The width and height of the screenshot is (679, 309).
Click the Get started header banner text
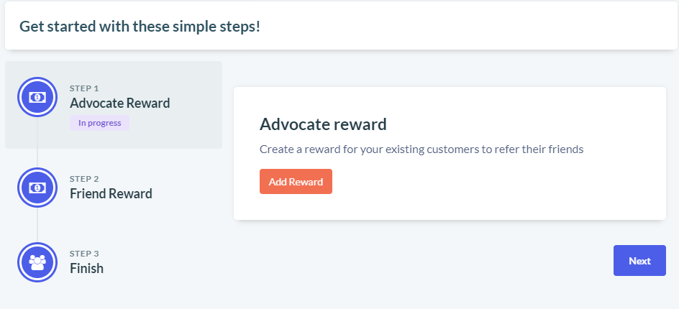140,27
